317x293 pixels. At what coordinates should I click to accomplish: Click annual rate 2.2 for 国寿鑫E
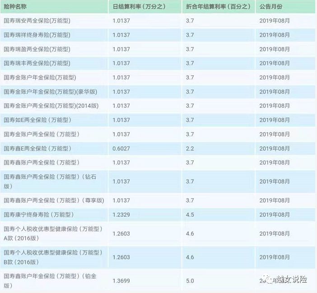tap(190, 149)
